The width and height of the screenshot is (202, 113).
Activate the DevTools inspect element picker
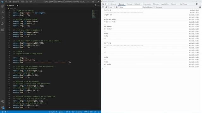click(103, 4)
